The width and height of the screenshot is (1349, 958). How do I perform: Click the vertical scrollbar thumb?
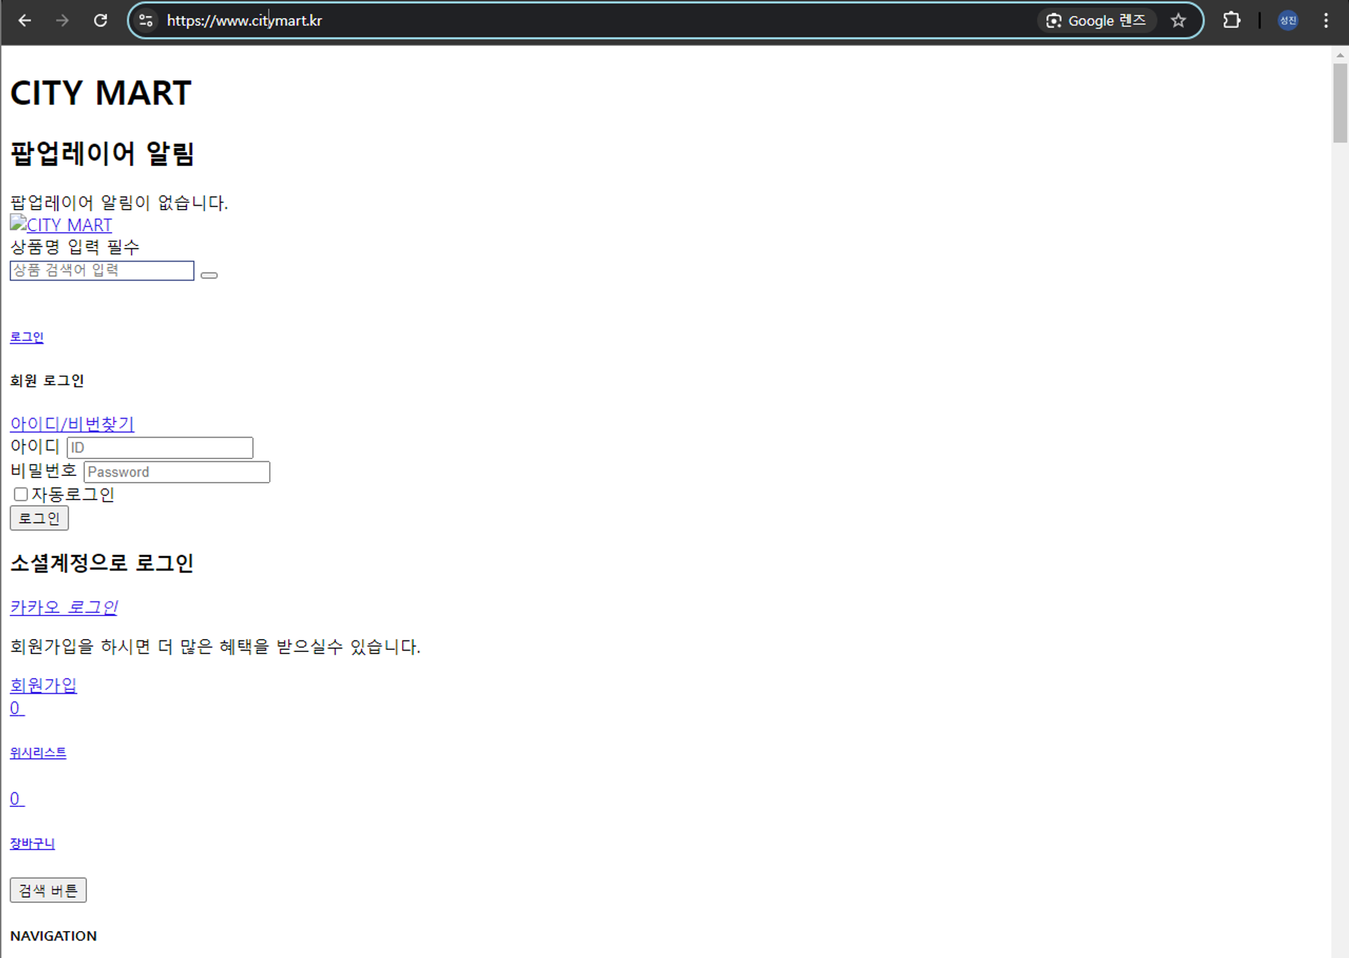click(x=1340, y=101)
